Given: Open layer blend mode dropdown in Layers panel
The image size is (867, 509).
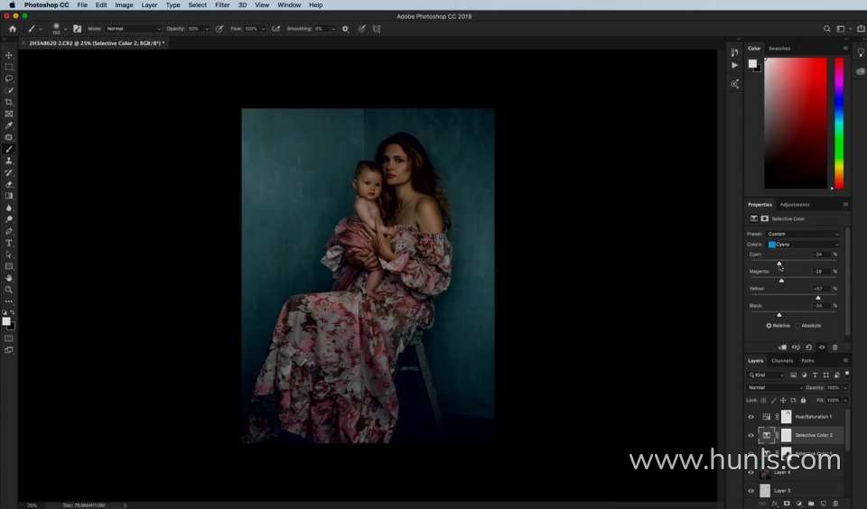Looking at the screenshot, I should pos(775,387).
